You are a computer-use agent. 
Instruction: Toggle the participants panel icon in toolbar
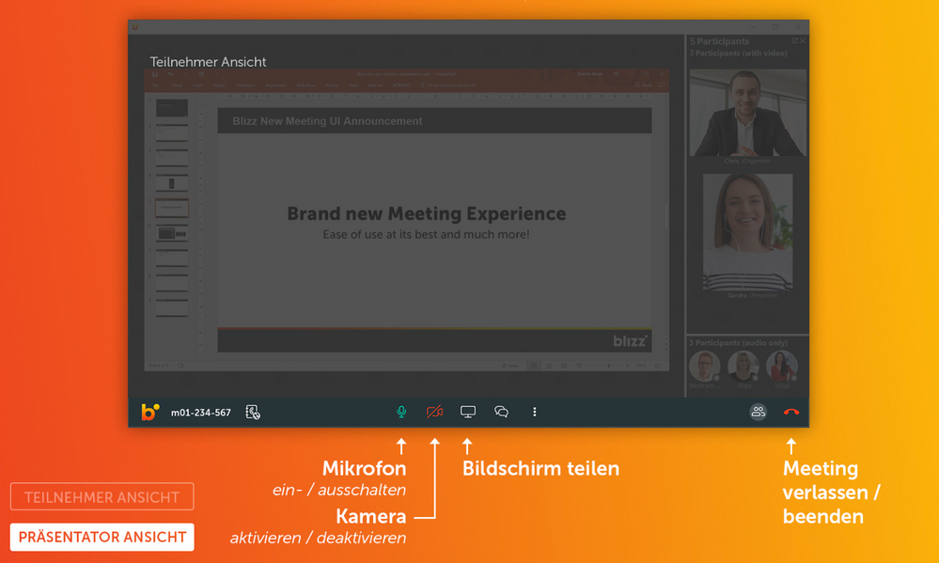(759, 412)
